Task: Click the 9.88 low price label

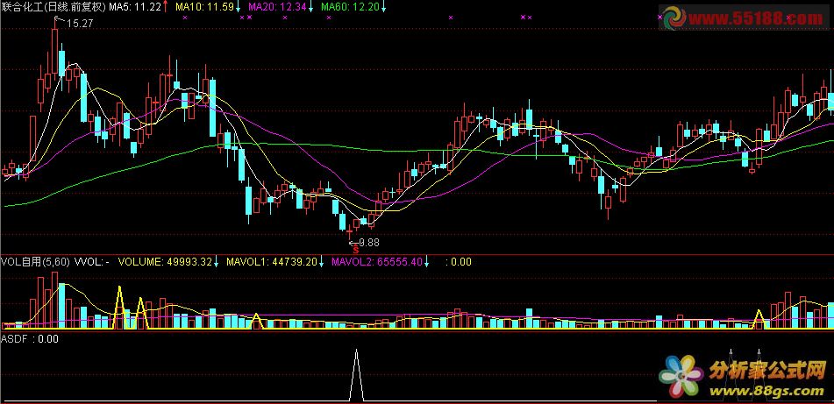Action: click(370, 243)
